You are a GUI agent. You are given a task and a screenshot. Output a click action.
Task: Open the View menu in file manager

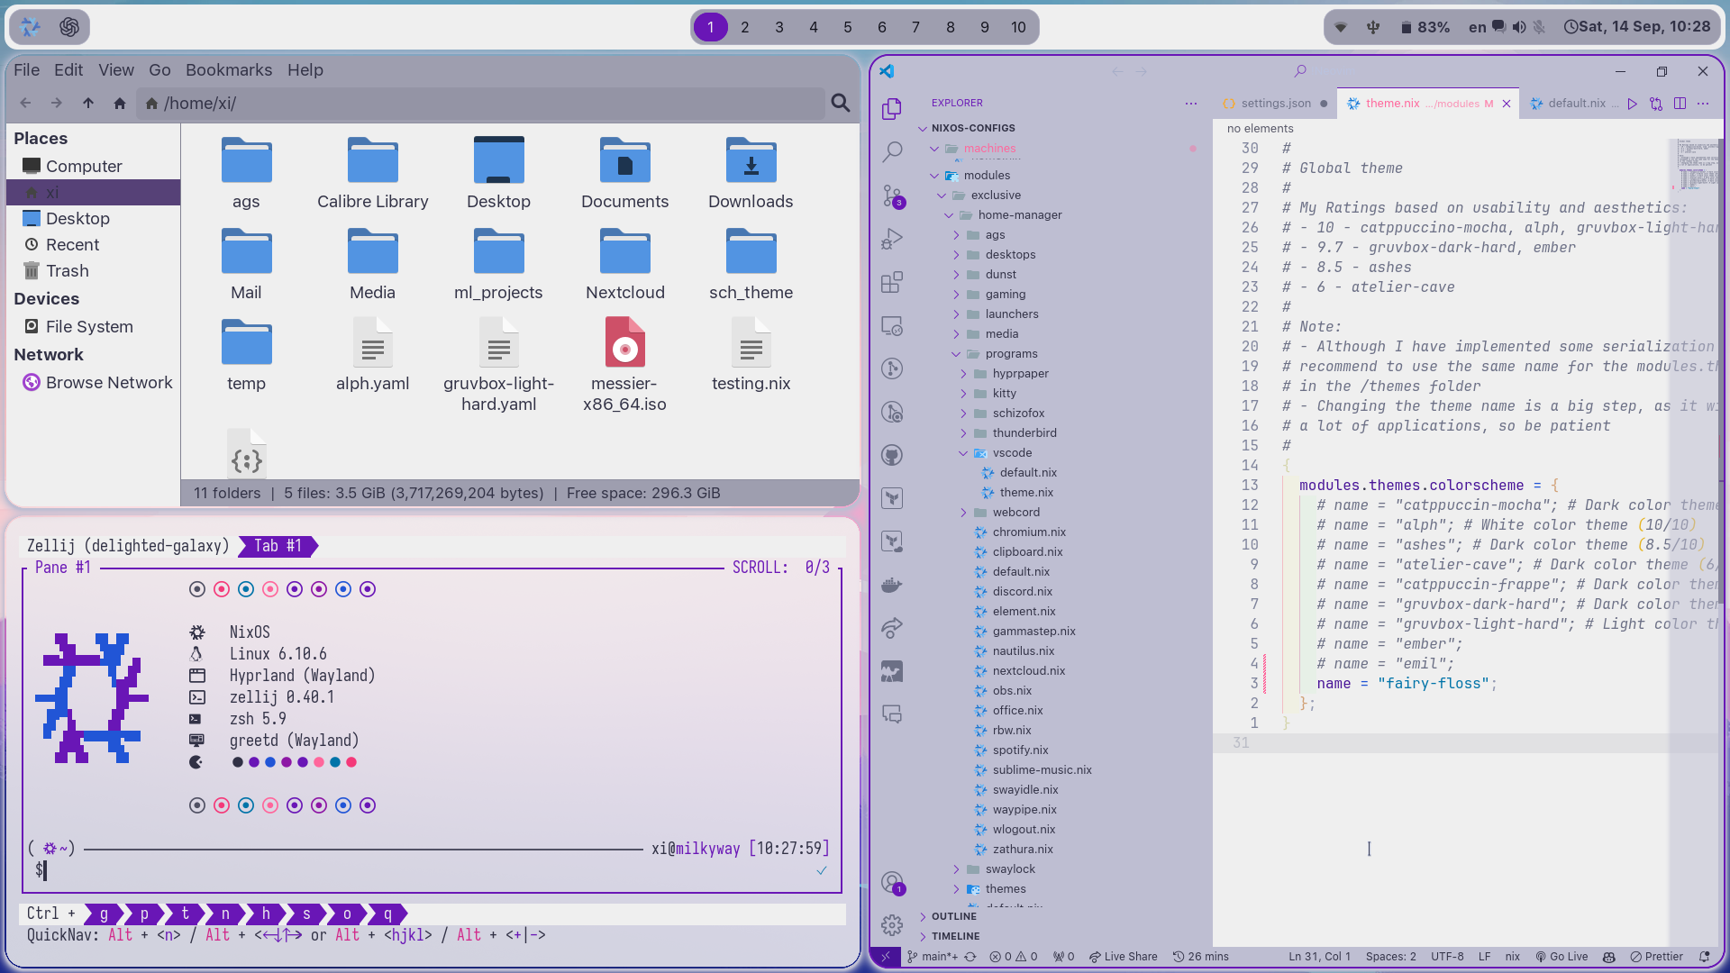click(115, 68)
